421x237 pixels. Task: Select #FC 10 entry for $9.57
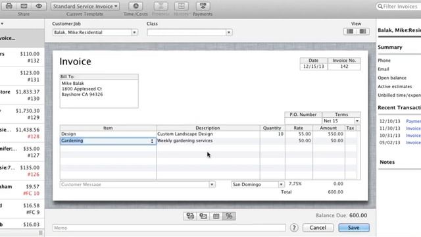[22, 190]
